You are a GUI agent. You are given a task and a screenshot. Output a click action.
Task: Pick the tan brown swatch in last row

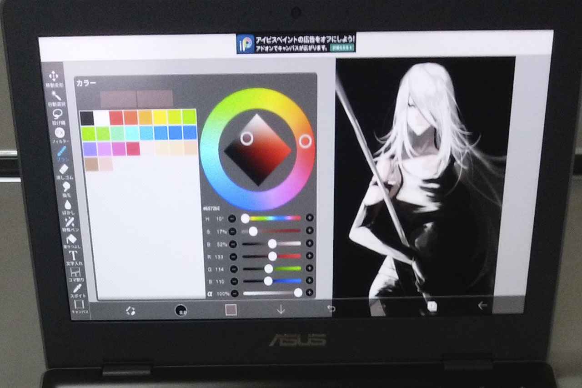[91, 164]
